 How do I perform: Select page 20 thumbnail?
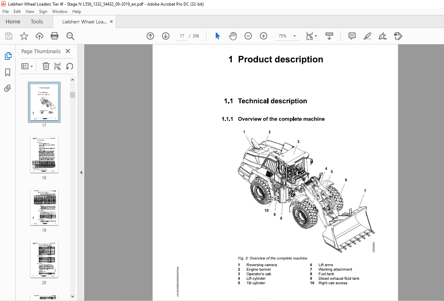pos(44,260)
